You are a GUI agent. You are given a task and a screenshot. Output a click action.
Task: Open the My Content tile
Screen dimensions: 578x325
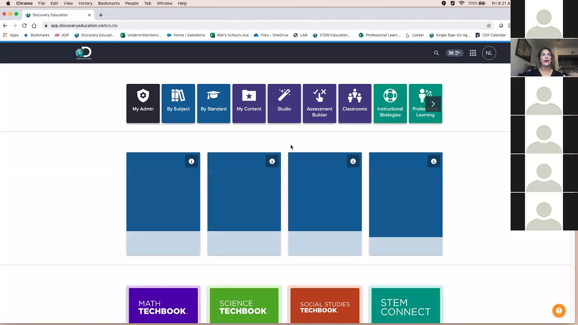(249, 103)
